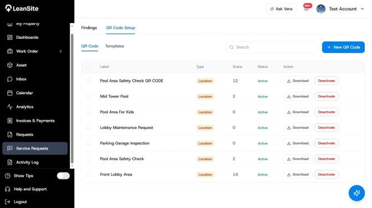This screenshot has height=208, width=372.
Task: Deactivate Pool Area Safety Check QR CODE
Action: pyautogui.click(x=326, y=81)
